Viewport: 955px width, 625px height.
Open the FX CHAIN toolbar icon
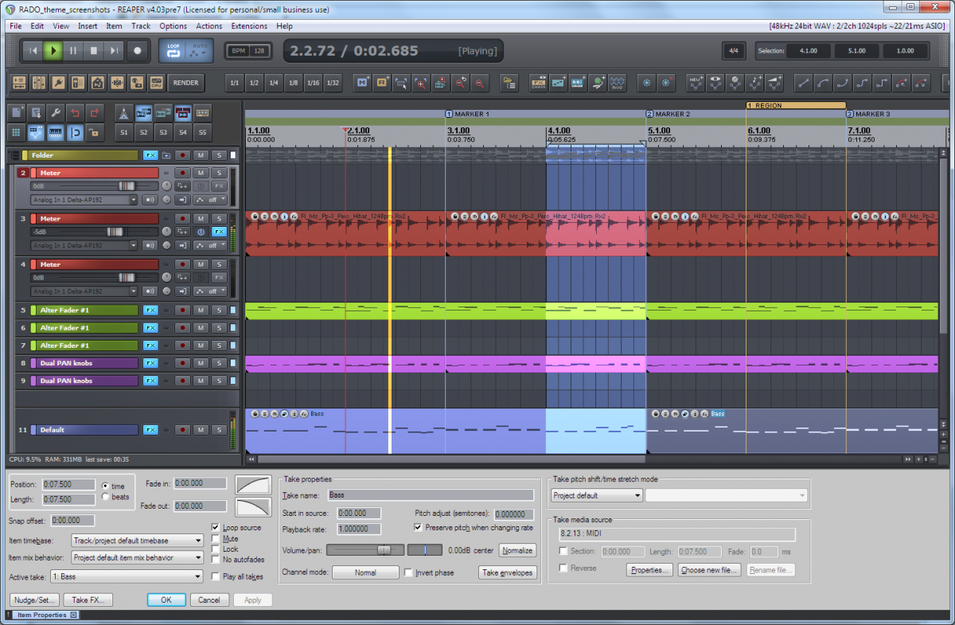click(x=539, y=83)
